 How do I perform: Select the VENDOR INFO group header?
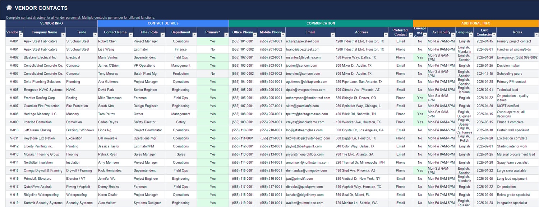coord(51,23)
